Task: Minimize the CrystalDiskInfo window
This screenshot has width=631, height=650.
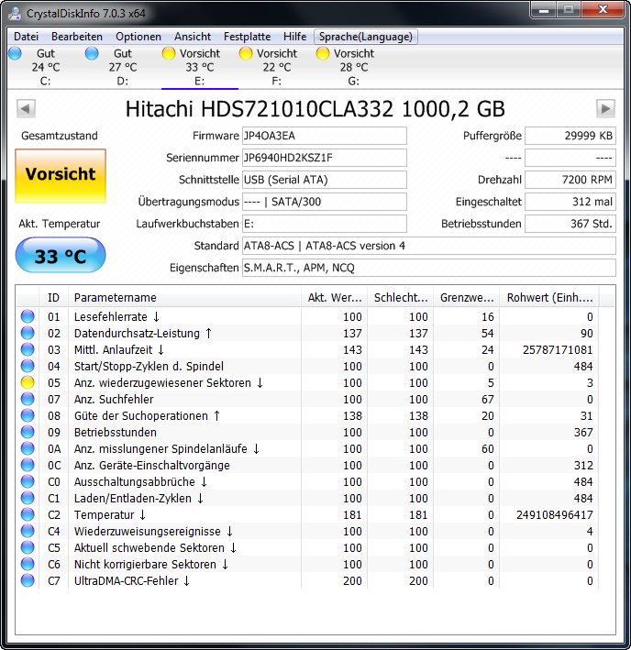Action: 544,10
